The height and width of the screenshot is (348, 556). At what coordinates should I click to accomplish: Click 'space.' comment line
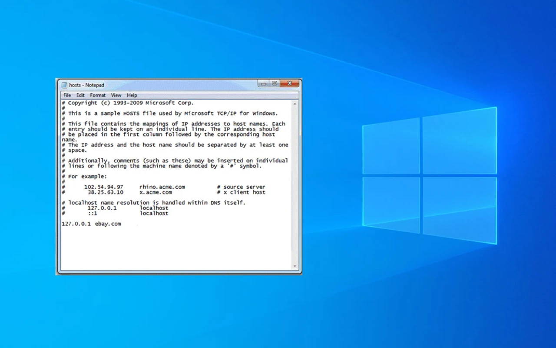coord(74,151)
